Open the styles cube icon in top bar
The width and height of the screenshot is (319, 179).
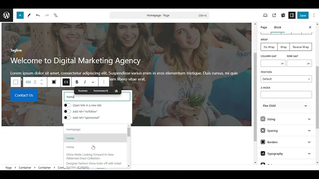coord(283,15)
